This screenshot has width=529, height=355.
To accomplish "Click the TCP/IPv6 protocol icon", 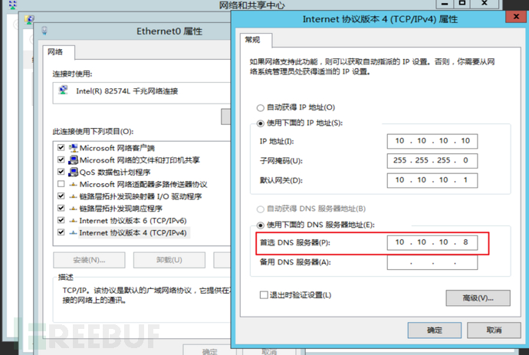I will [x=73, y=221].
